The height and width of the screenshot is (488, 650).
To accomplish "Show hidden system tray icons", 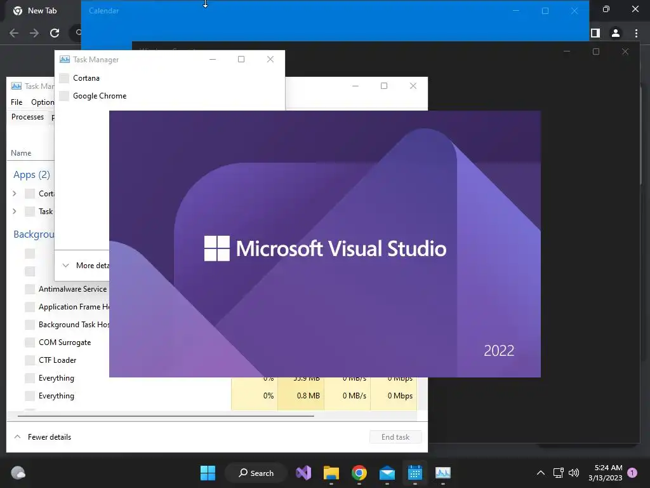I will [x=541, y=473].
